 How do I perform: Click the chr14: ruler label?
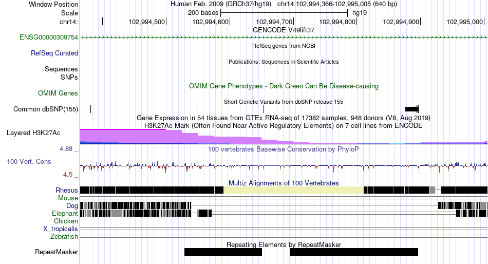(x=69, y=22)
